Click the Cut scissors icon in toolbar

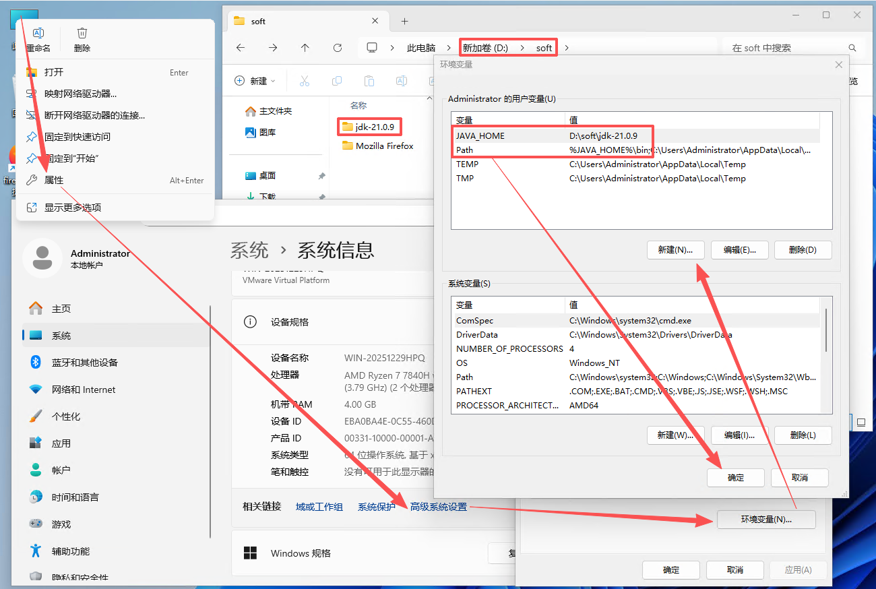point(304,81)
